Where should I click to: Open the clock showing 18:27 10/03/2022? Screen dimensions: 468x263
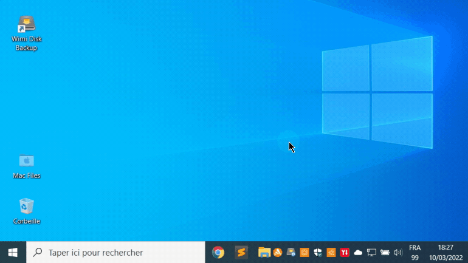446,253
